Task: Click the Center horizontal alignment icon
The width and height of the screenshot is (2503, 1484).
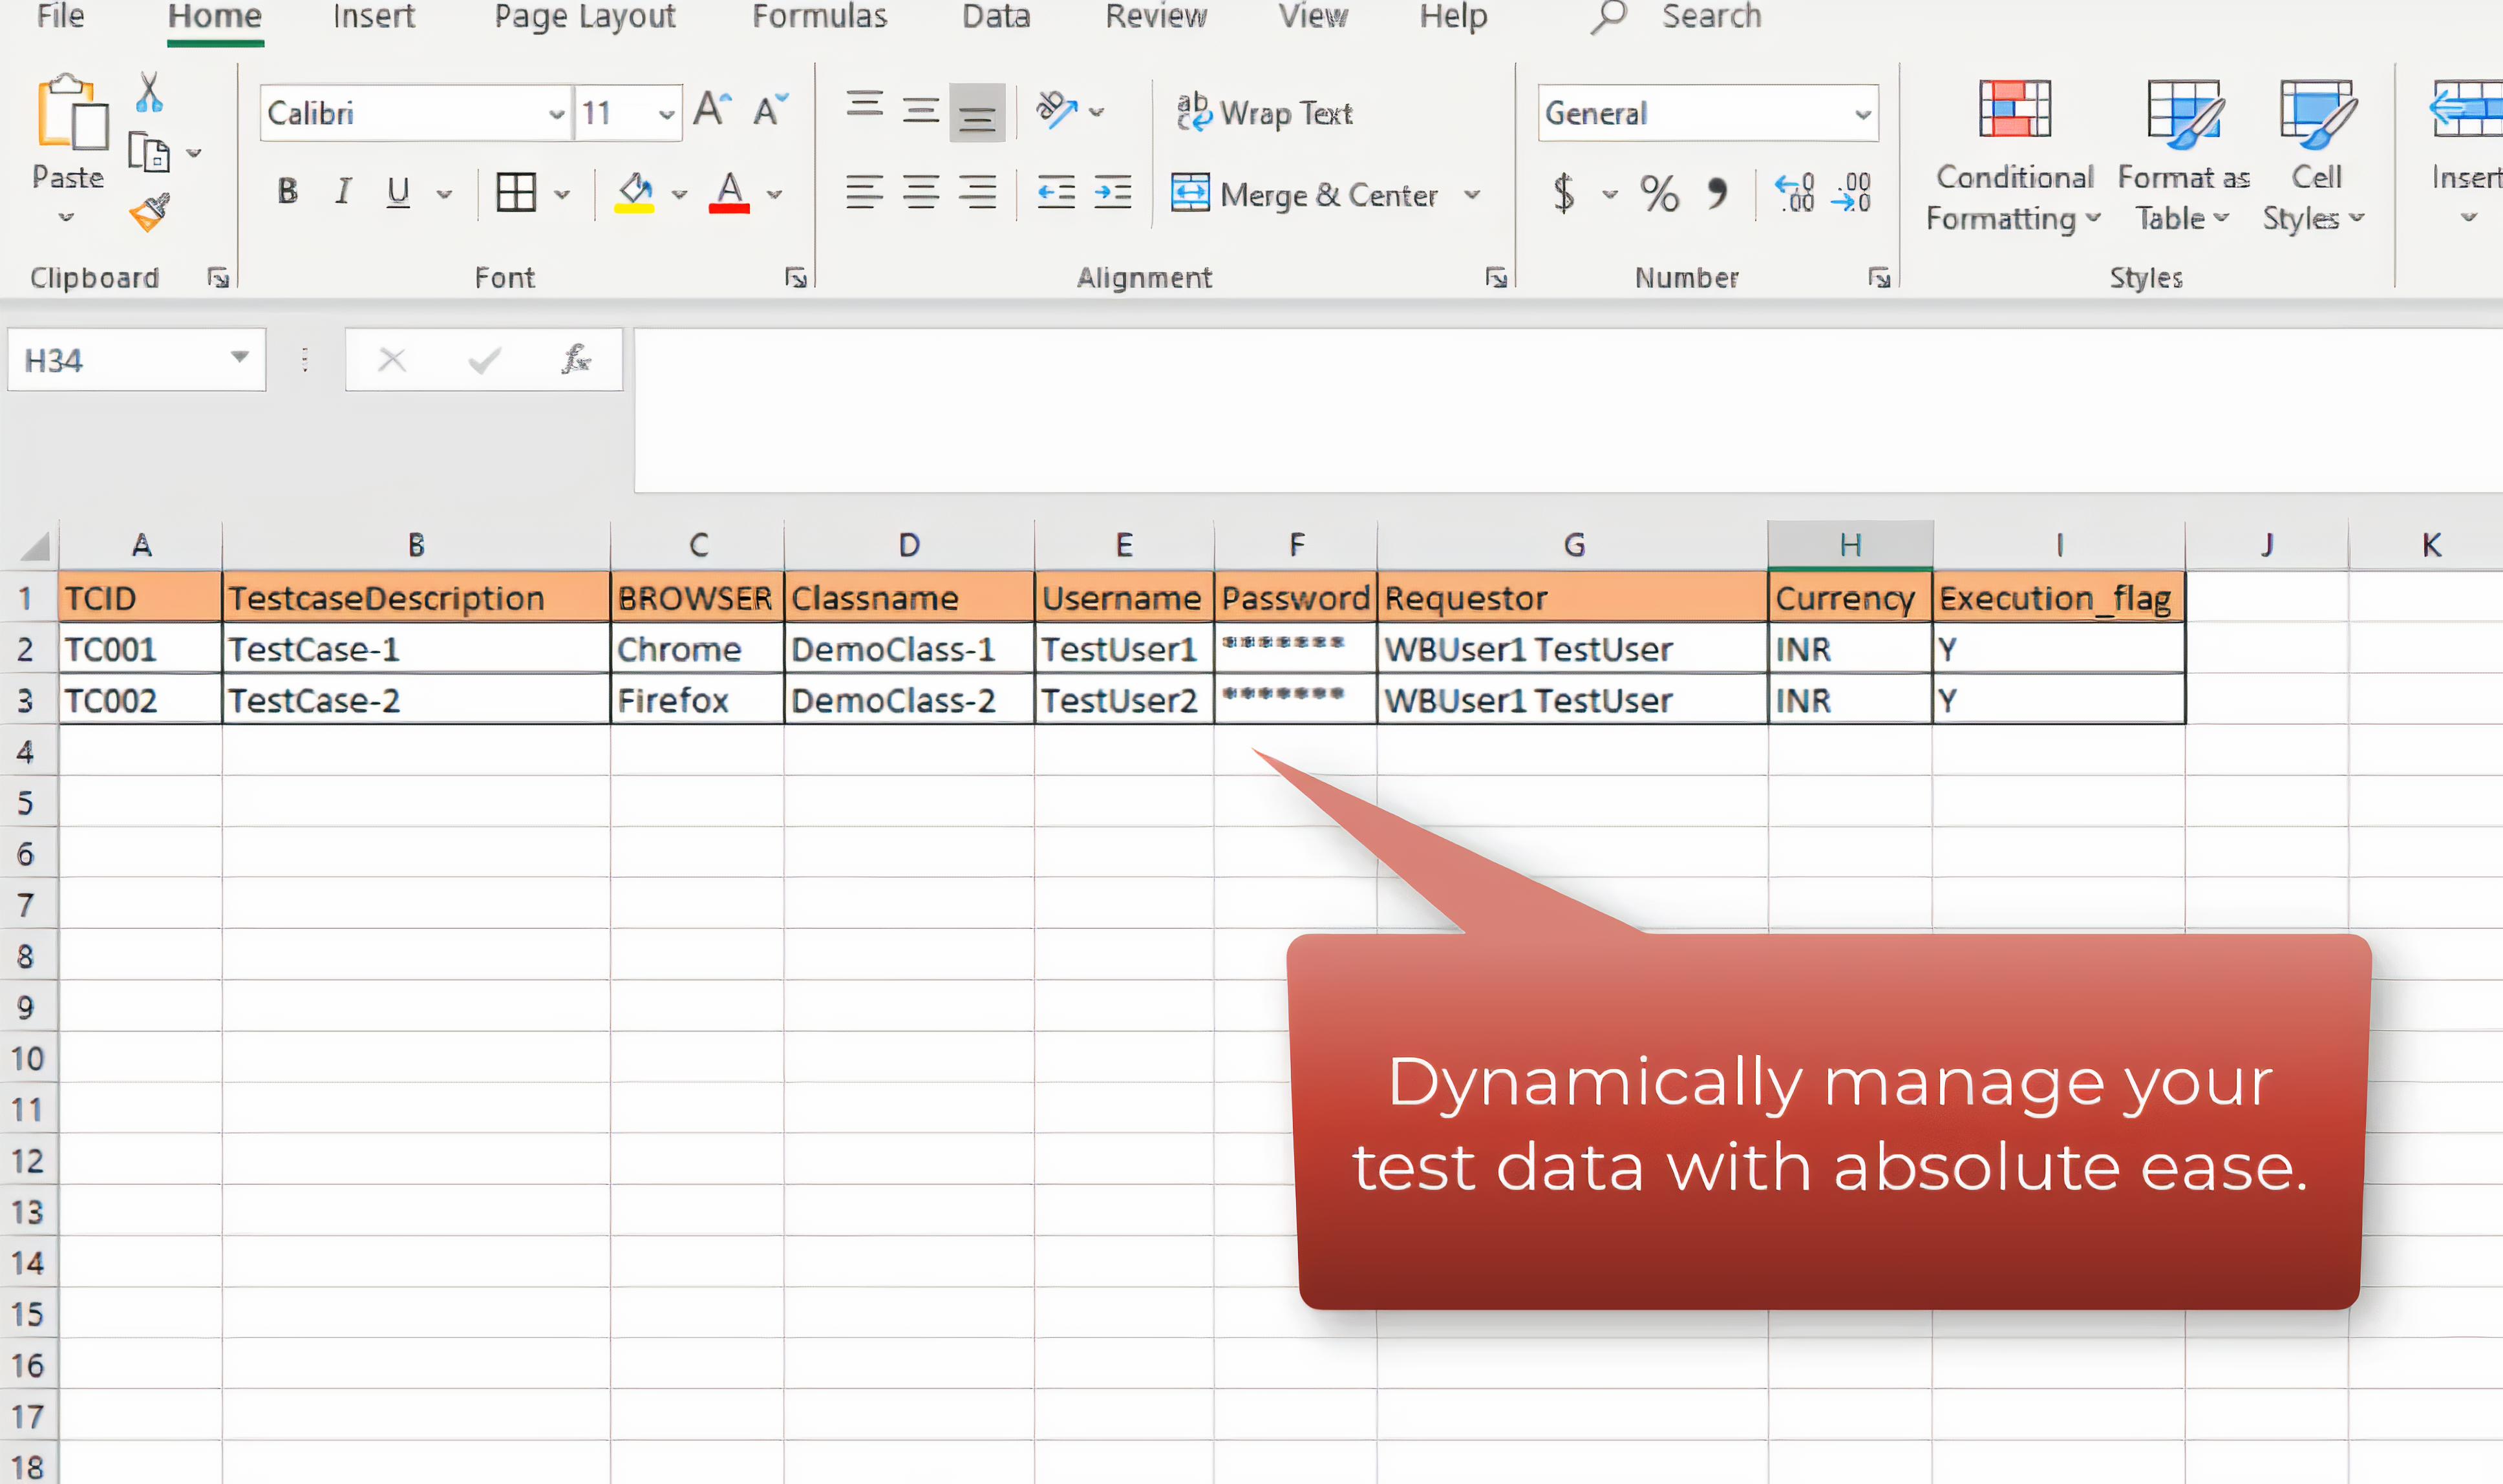Action: [x=920, y=191]
